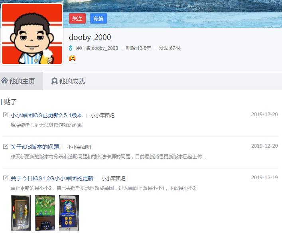Image resolution: width=282 pixels, height=233 pixels.
Task: Click the male gender icon before 用户名
Action: (71, 48)
